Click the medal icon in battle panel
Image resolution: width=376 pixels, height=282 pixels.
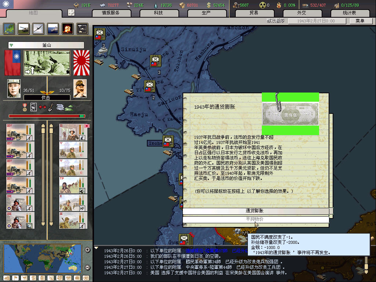[25, 107]
